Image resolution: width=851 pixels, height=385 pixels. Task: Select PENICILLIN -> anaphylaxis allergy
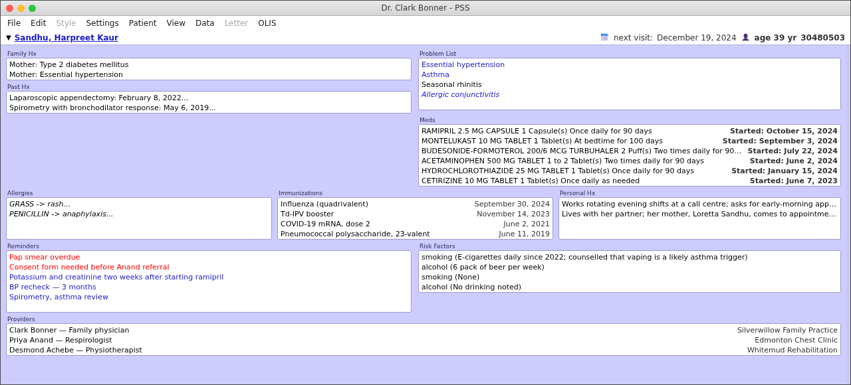139,214
